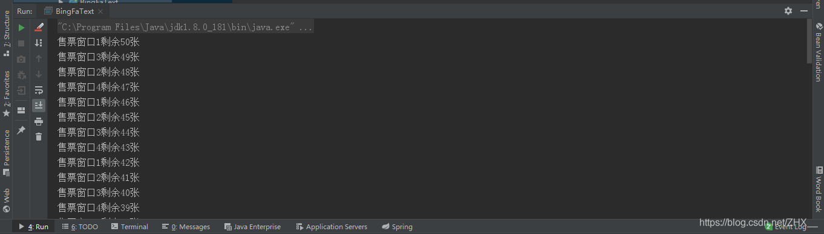Open the 0: Messages tool tab

(x=186, y=227)
